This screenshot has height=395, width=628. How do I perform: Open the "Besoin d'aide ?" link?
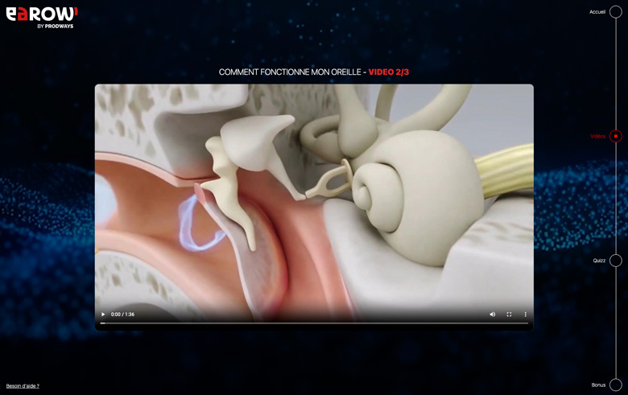click(x=23, y=386)
